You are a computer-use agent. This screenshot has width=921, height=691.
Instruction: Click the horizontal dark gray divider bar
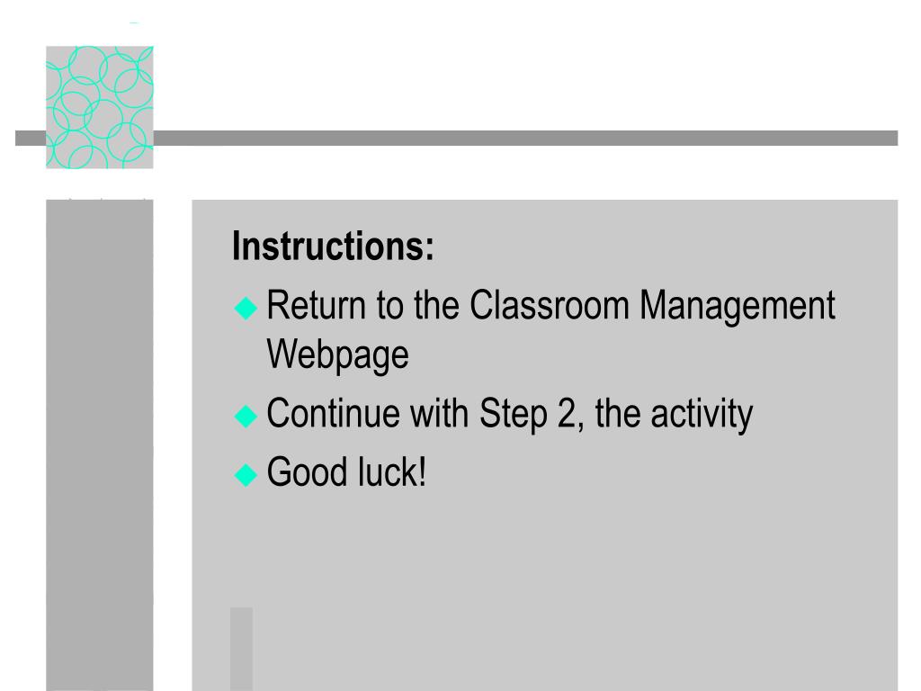click(x=525, y=138)
